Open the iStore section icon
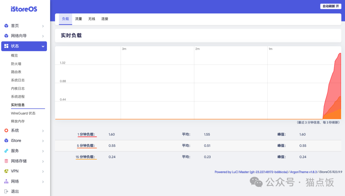Image resolution: width=345 pixels, height=196 pixels. tap(6, 141)
